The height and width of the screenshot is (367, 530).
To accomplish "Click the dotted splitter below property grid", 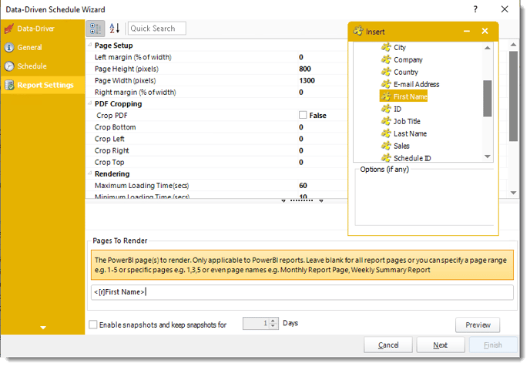I will pos(302,200).
